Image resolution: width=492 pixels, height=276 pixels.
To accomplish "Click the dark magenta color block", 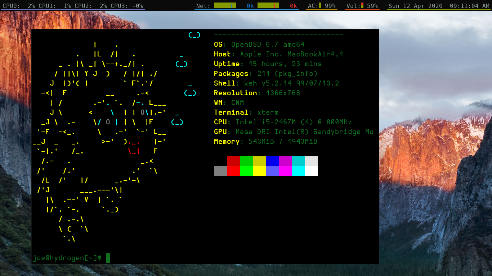I will tap(285, 161).
